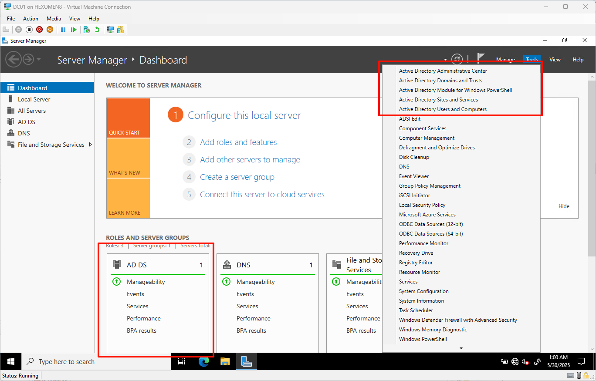The height and width of the screenshot is (381, 596).
Task: Click the down arrow at the Tools menu bottom
Action: click(x=461, y=348)
